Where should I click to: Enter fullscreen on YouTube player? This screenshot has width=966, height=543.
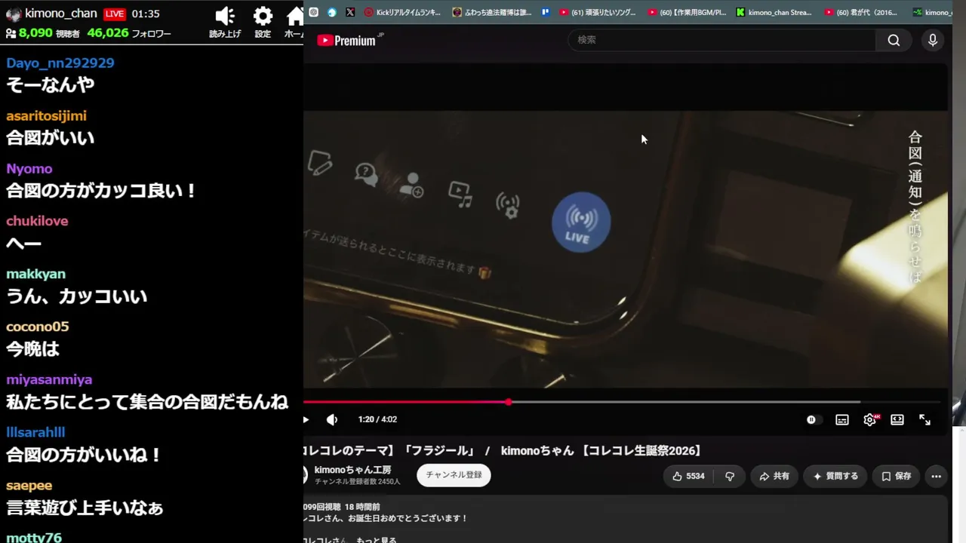[924, 419]
